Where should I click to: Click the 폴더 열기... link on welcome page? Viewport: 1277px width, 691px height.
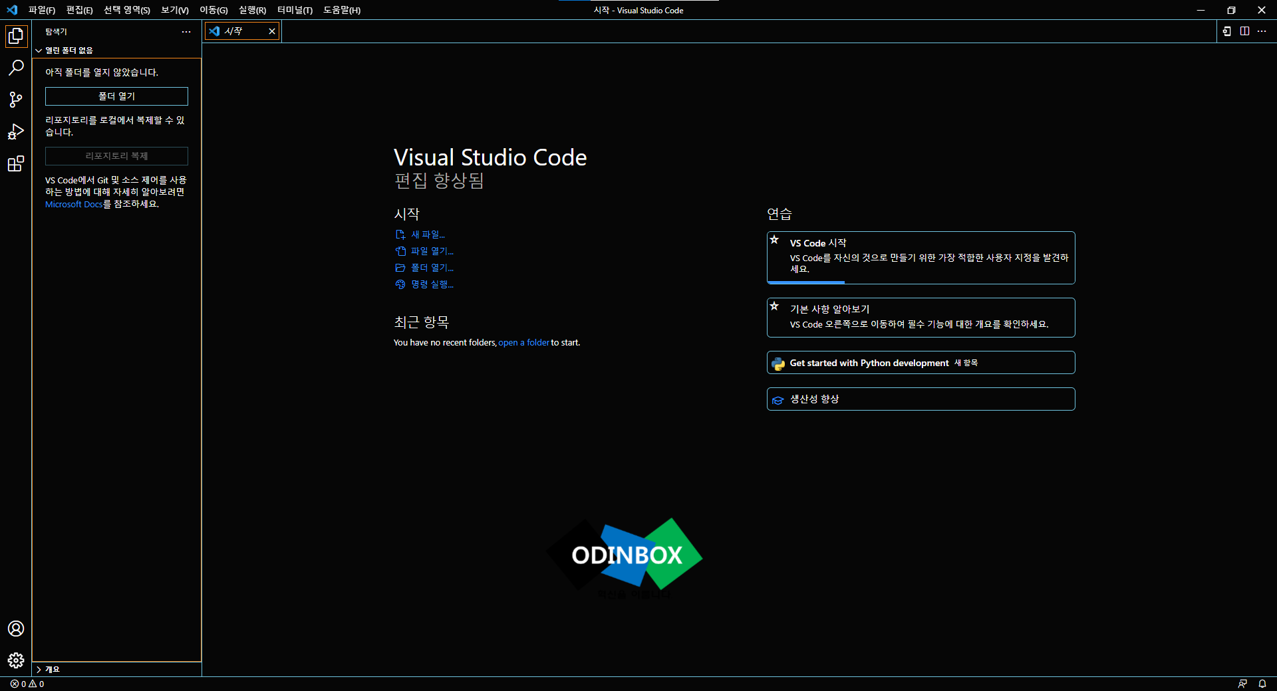tap(424, 268)
